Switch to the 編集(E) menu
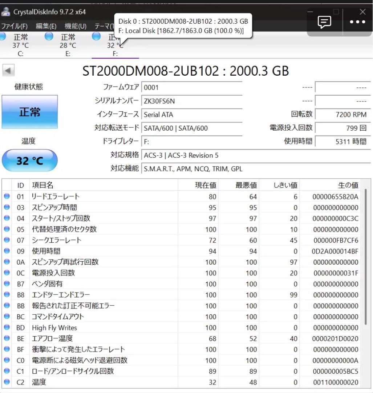Screen dimensions: 373x393 coord(45,26)
